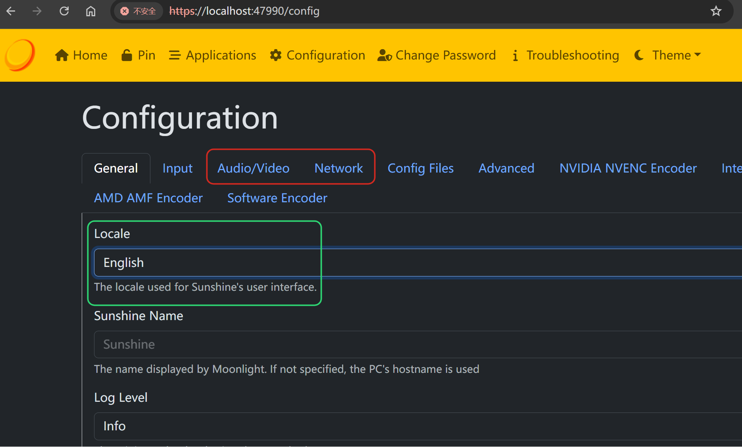Click the Log Level label
Viewport: 742px width, 447px height.
pyautogui.click(x=121, y=397)
